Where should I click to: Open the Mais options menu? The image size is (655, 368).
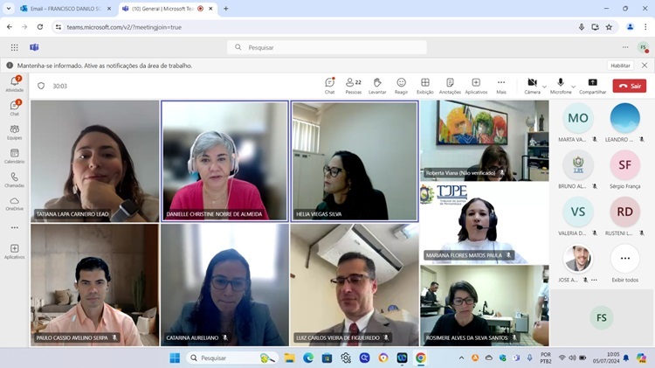(x=501, y=86)
